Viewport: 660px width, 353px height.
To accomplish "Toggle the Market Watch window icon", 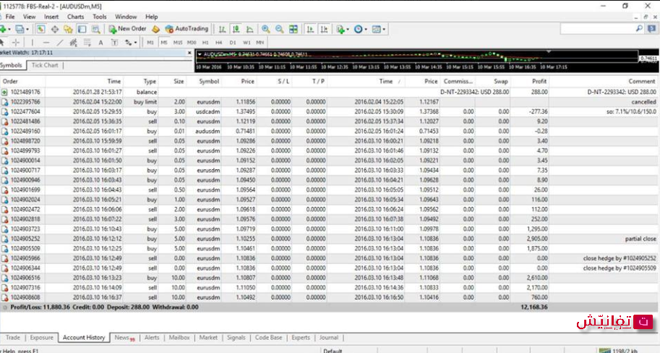I will (x=40, y=29).
